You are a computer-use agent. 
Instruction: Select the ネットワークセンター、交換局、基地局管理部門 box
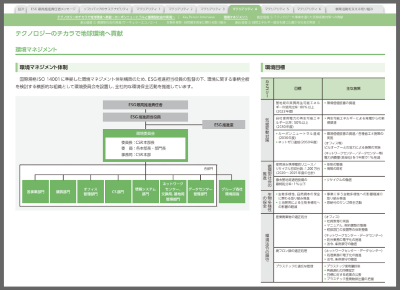[173, 192]
